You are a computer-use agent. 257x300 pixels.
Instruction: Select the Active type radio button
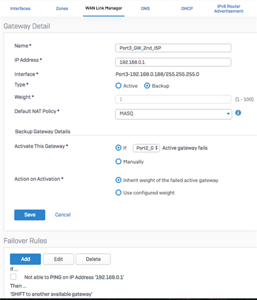pyautogui.click(x=119, y=86)
